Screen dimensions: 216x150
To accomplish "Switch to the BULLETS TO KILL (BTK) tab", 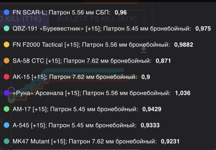I will [97, 19].
